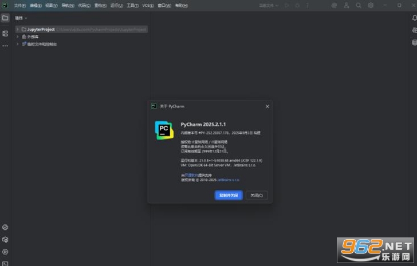Image resolution: width=417 pixels, height=266 pixels.
Task: Click the 2999年12月31日 subscription line
Action: tap(204, 151)
